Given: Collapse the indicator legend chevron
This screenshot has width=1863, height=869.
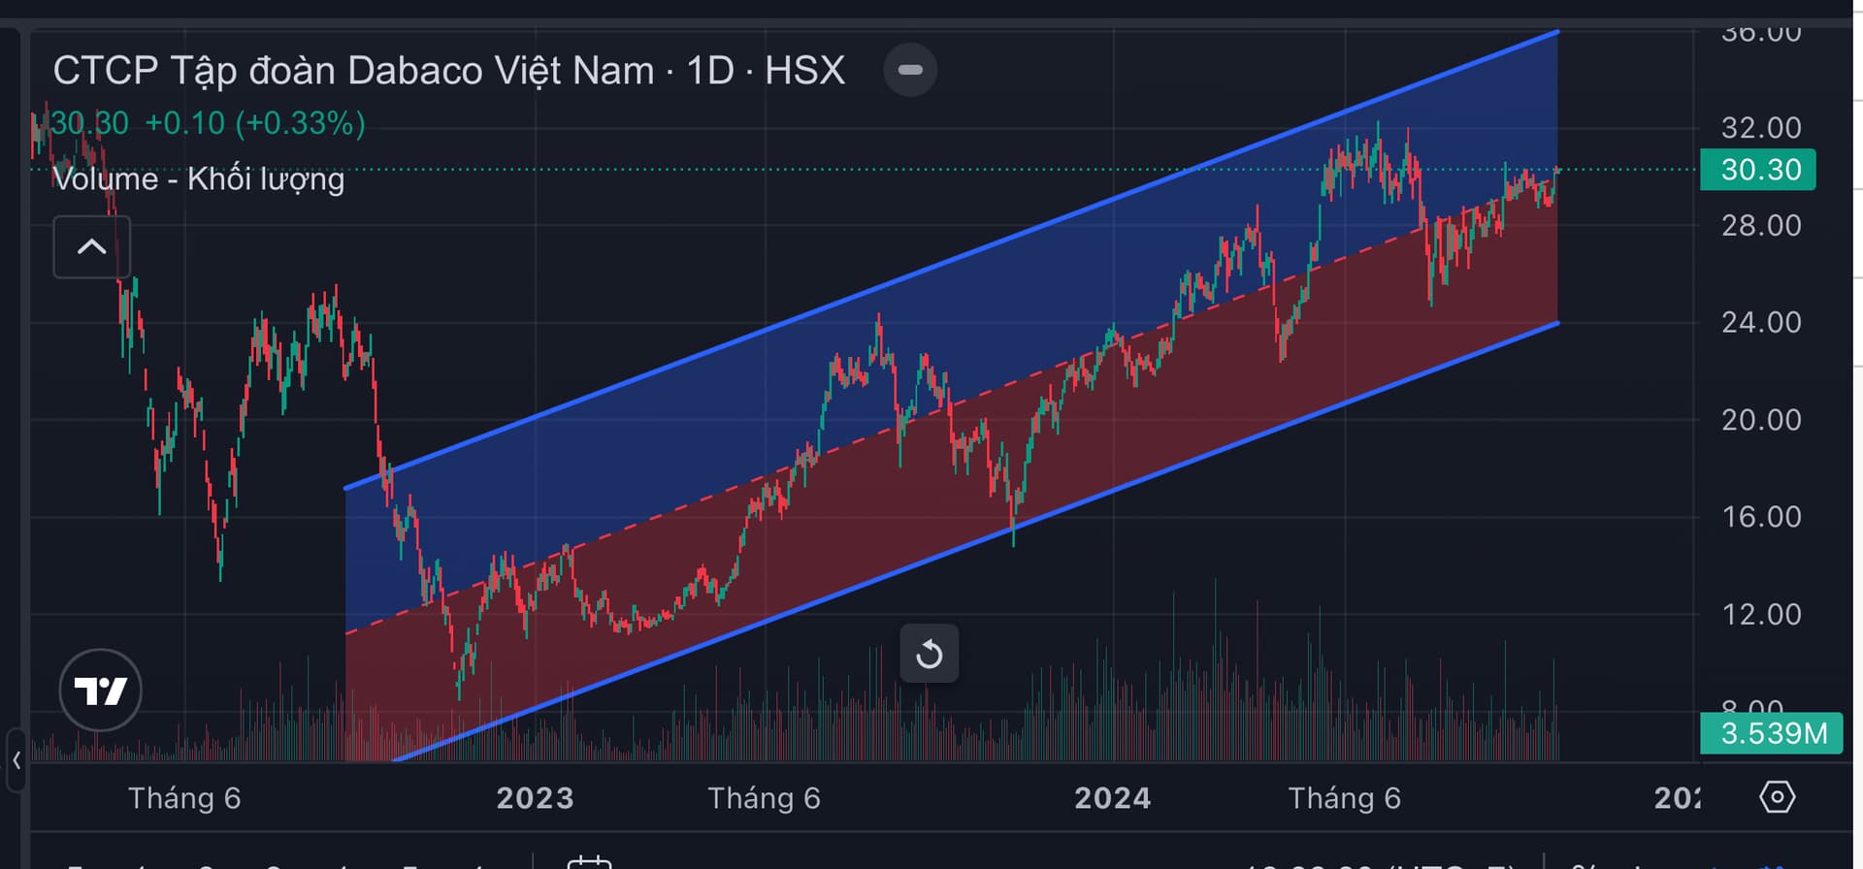Looking at the screenshot, I should click(91, 247).
